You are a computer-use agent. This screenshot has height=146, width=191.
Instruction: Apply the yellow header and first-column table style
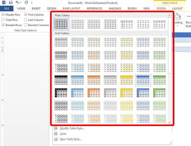[127, 93]
